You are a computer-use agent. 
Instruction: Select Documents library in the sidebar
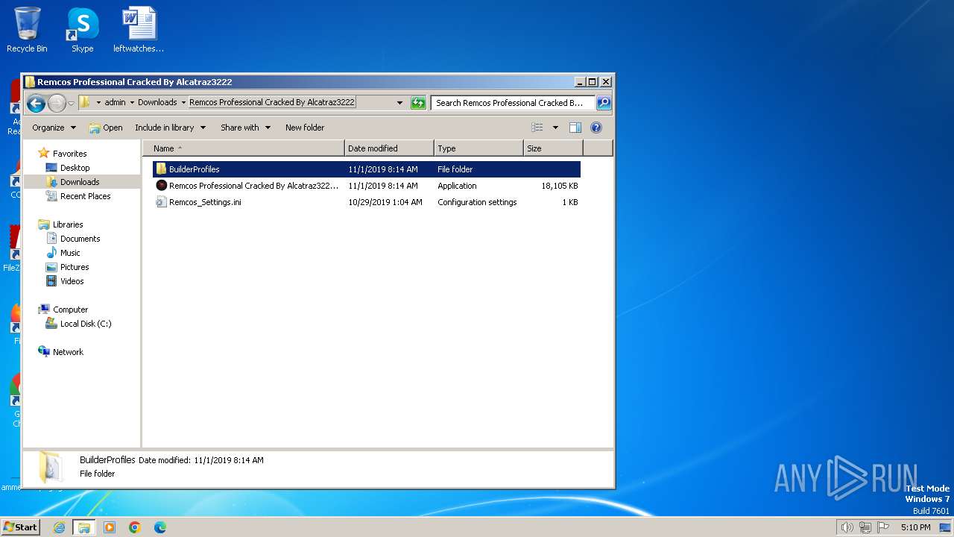[x=80, y=239]
